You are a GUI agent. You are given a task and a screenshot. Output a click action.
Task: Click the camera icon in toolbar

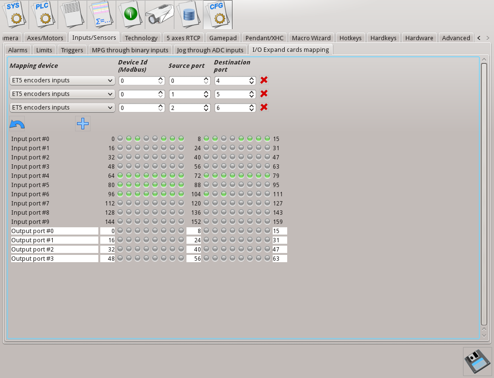point(159,15)
